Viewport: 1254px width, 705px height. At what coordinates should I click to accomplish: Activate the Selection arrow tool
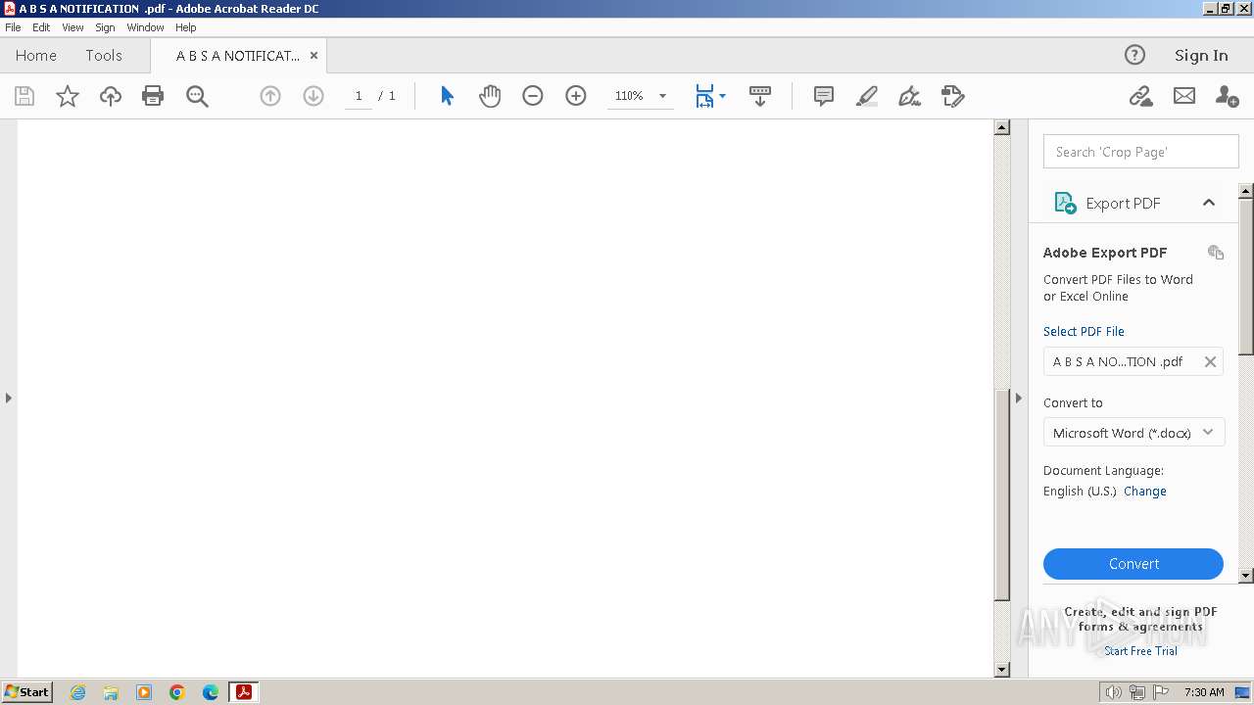point(447,96)
